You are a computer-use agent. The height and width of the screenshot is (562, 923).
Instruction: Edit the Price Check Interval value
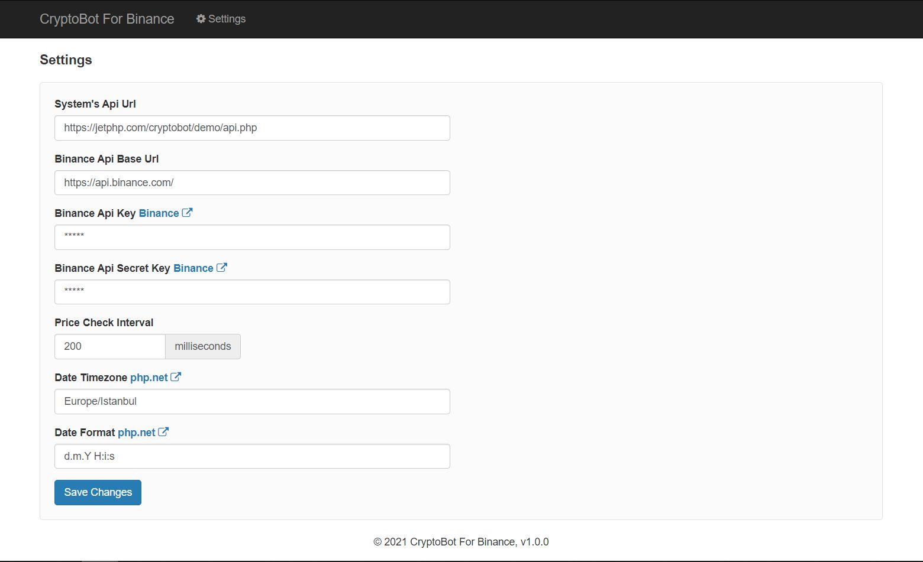[109, 346]
